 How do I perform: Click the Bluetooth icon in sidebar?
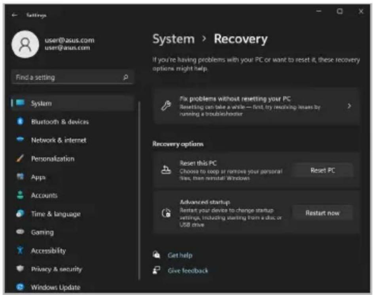(x=20, y=121)
